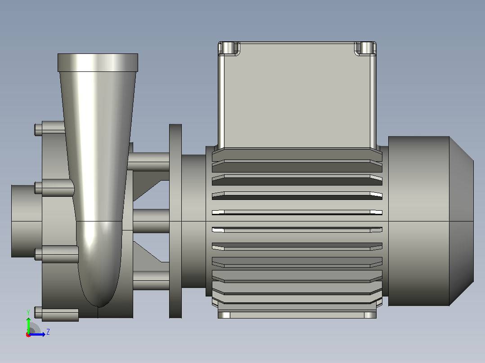The width and height of the screenshot is (485, 363).
Task: Click the red origin point of the triad
Action: tap(28, 335)
